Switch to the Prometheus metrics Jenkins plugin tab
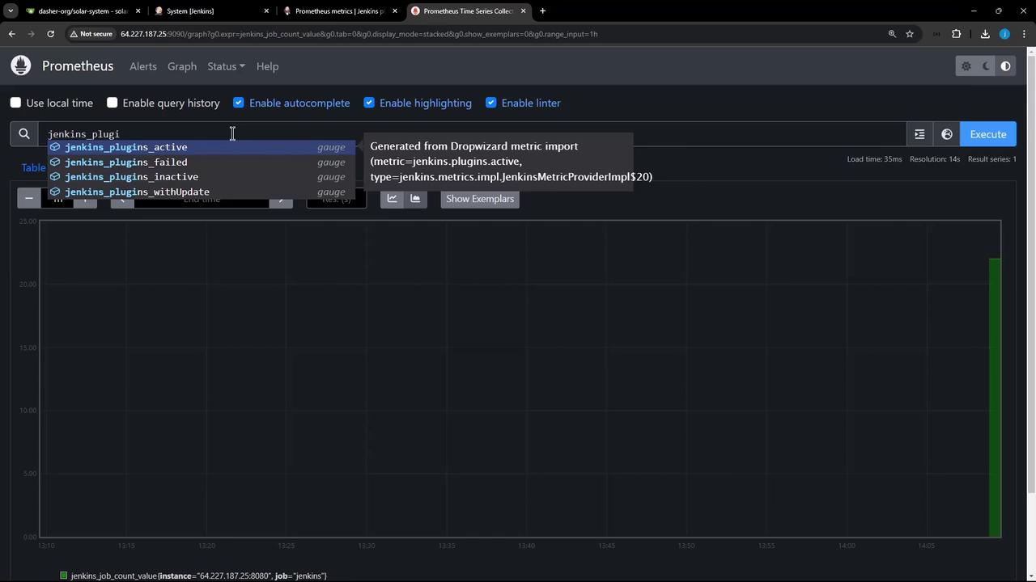Viewport: 1036px width, 582px height. [x=341, y=11]
